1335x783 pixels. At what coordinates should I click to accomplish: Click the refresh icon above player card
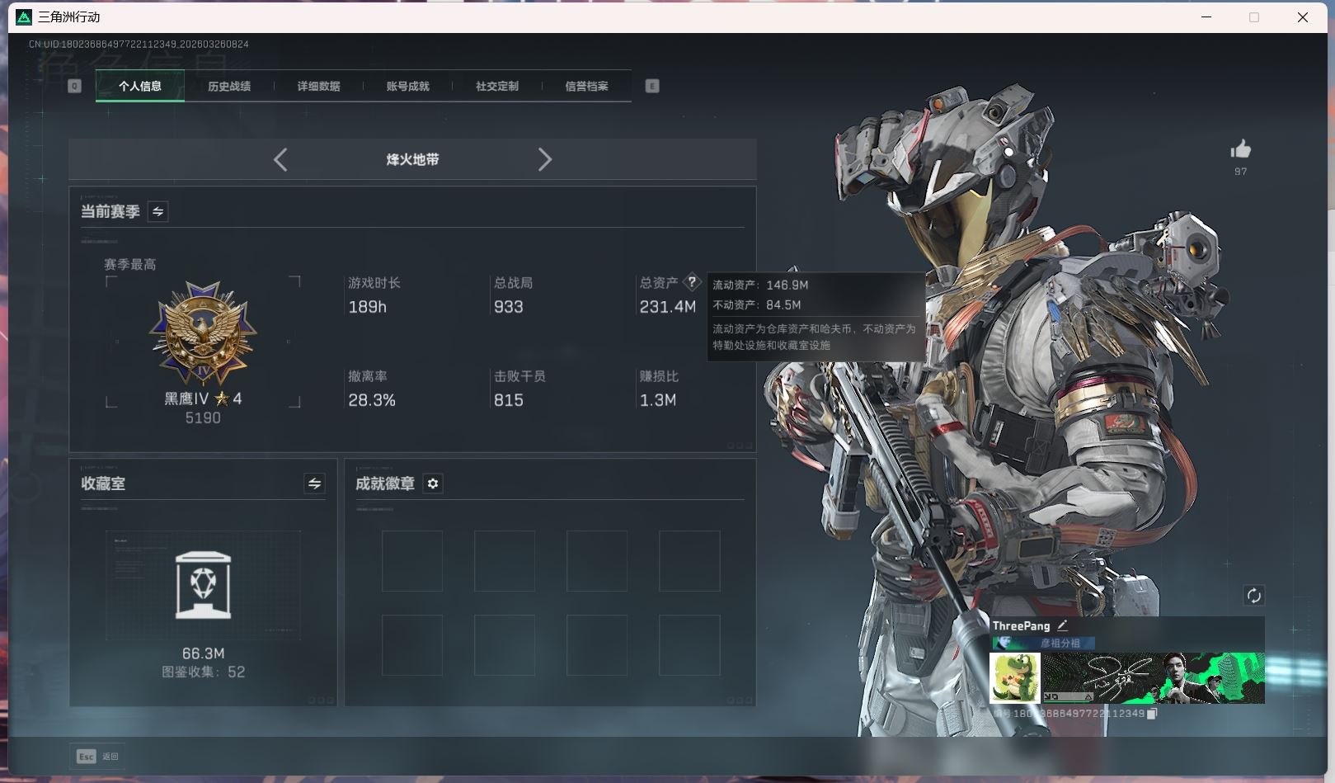pos(1253,596)
